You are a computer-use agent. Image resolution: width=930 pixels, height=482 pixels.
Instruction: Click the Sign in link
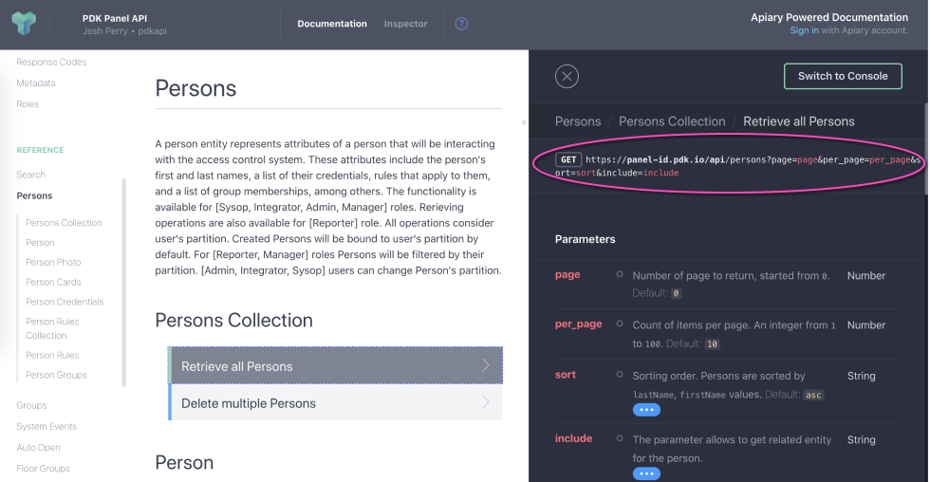pyautogui.click(x=804, y=30)
